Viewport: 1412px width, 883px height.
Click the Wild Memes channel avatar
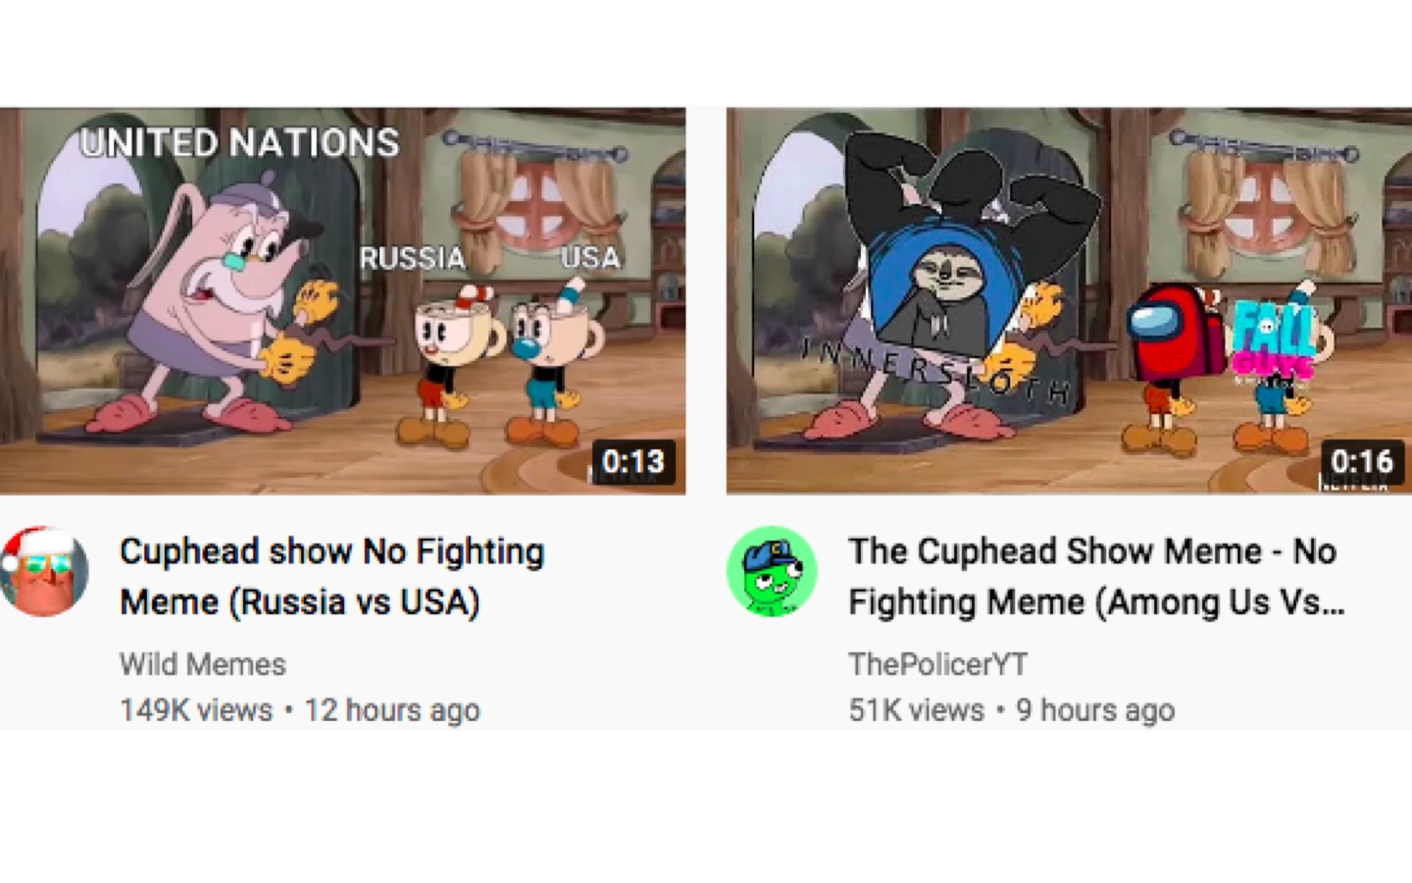pyautogui.click(x=43, y=571)
